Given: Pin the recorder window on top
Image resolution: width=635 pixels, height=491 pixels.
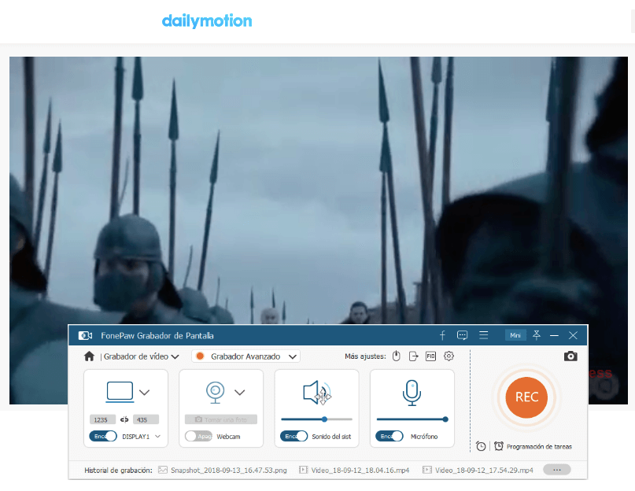Looking at the screenshot, I should (x=537, y=335).
